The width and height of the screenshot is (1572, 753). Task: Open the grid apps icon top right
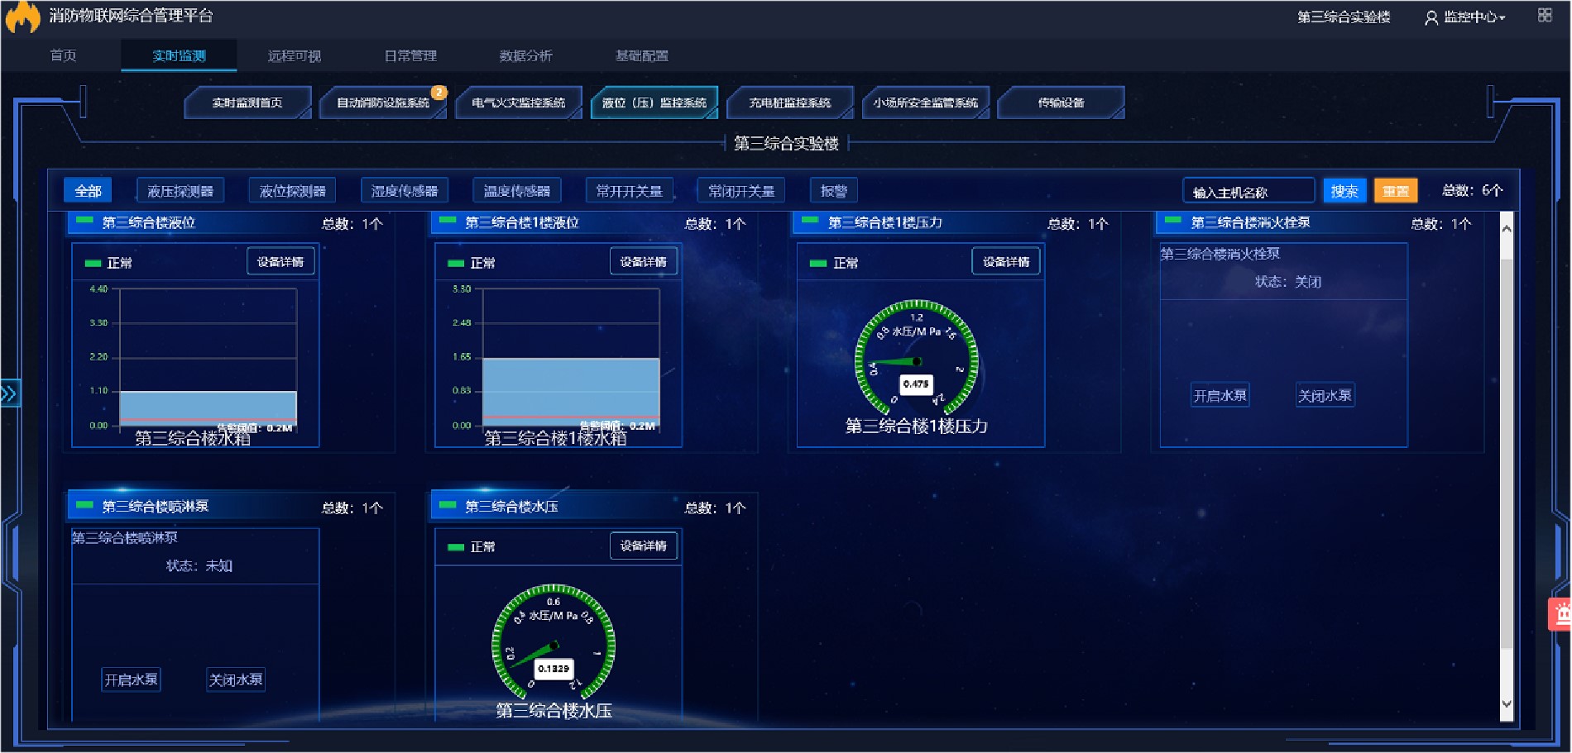(1544, 16)
